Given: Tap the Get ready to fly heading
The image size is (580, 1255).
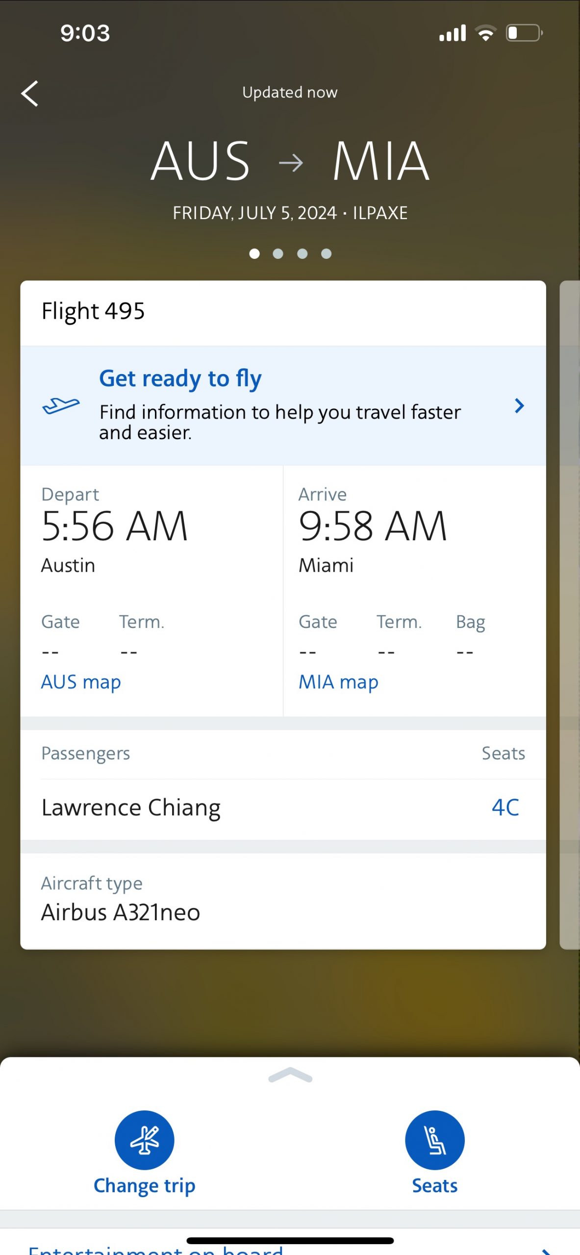Looking at the screenshot, I should pos(180,378).
